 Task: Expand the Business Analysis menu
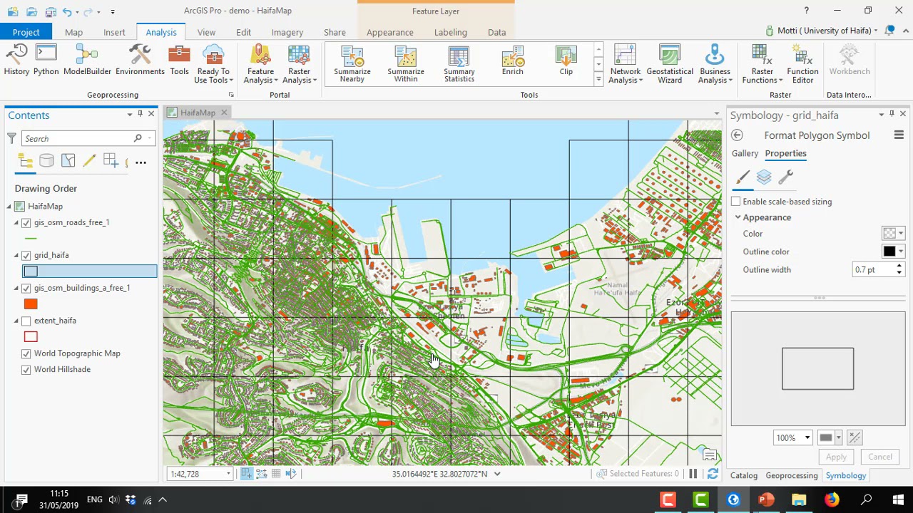pos(715,64)
